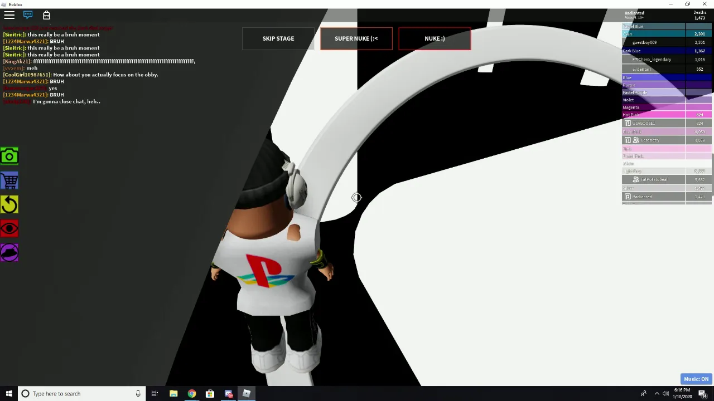714x401 pixels.
Task: Click the Magenta team row
Action: [667, 107]
